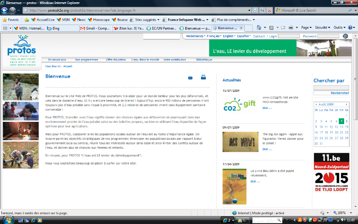Open L'eau dans le monde menu
This screenshot has width=358, height=224.
point(145,60)
